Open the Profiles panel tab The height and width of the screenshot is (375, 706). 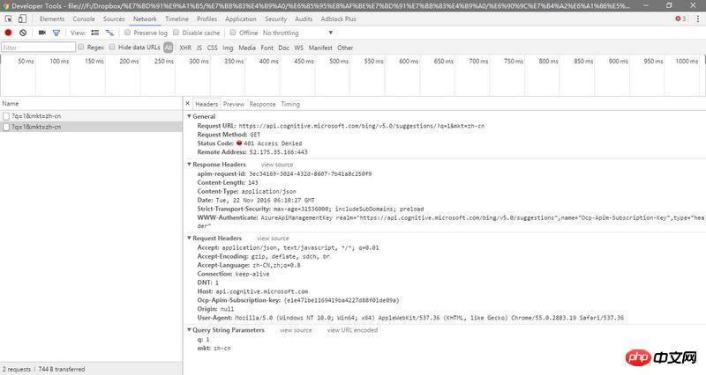pyautogui.click(x=207, y=18)
